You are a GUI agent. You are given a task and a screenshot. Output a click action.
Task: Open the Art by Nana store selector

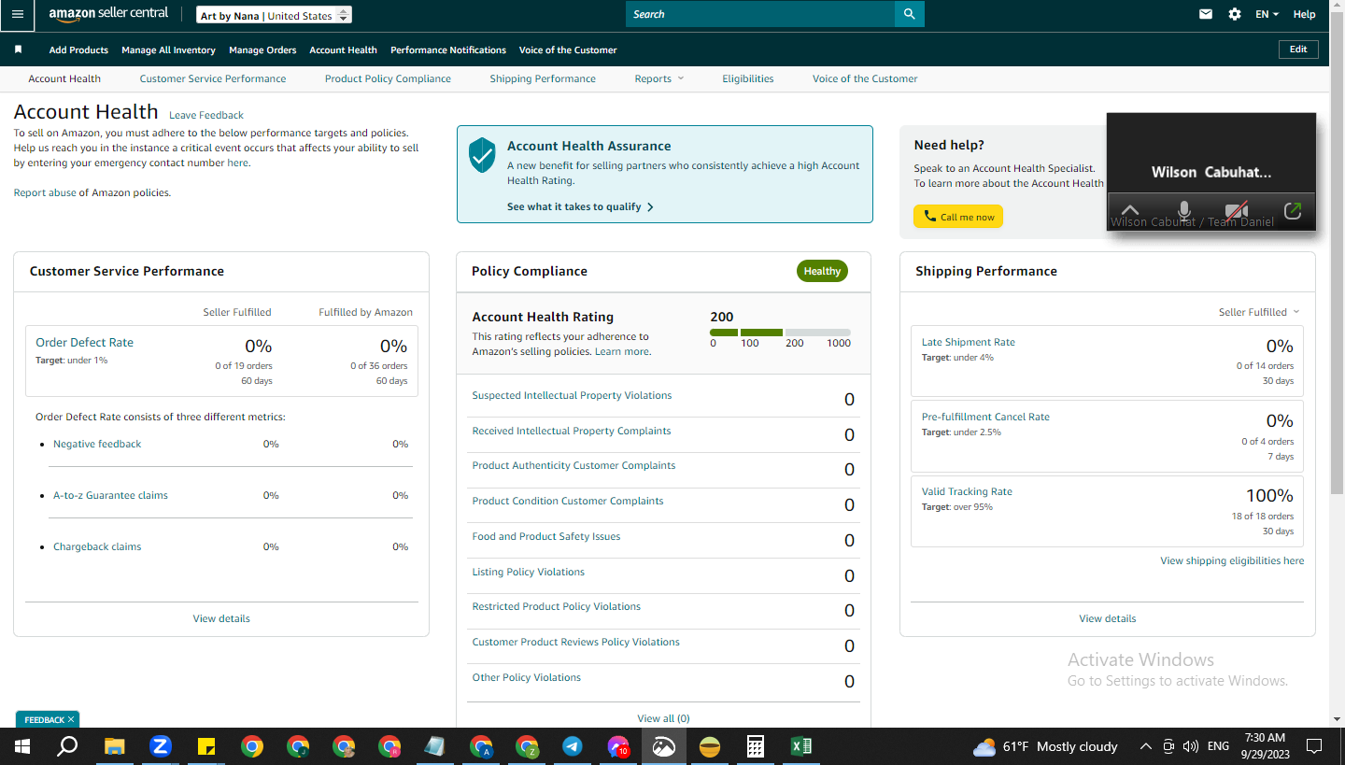click(x=275, y=16)
